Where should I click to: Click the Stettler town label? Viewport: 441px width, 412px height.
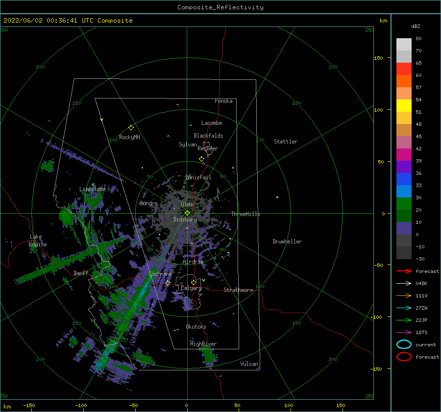[x=286, y=142]
